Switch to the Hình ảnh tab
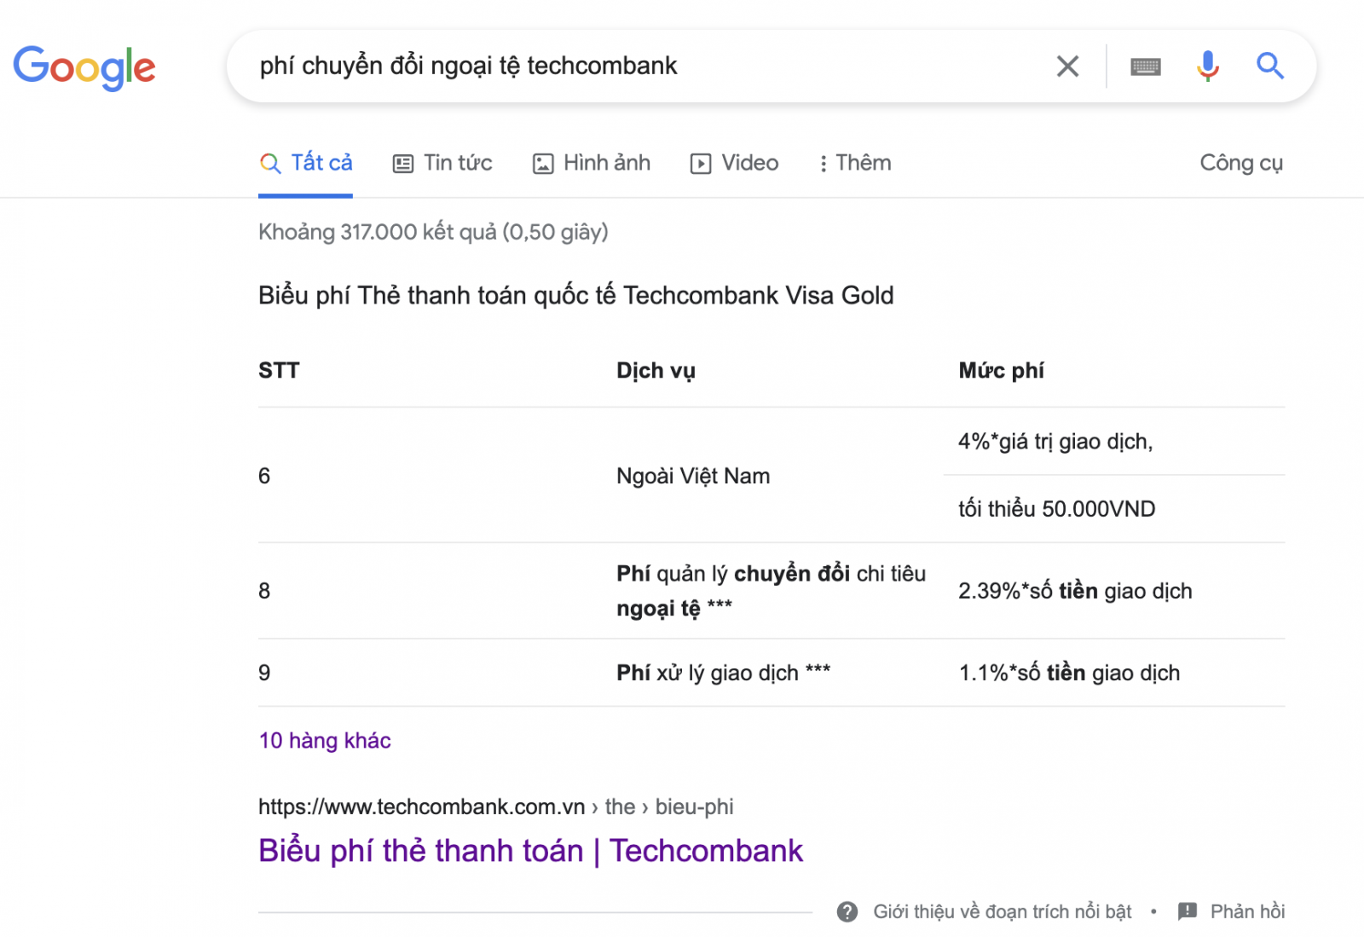1364x937 pixels. click(592, 163)
